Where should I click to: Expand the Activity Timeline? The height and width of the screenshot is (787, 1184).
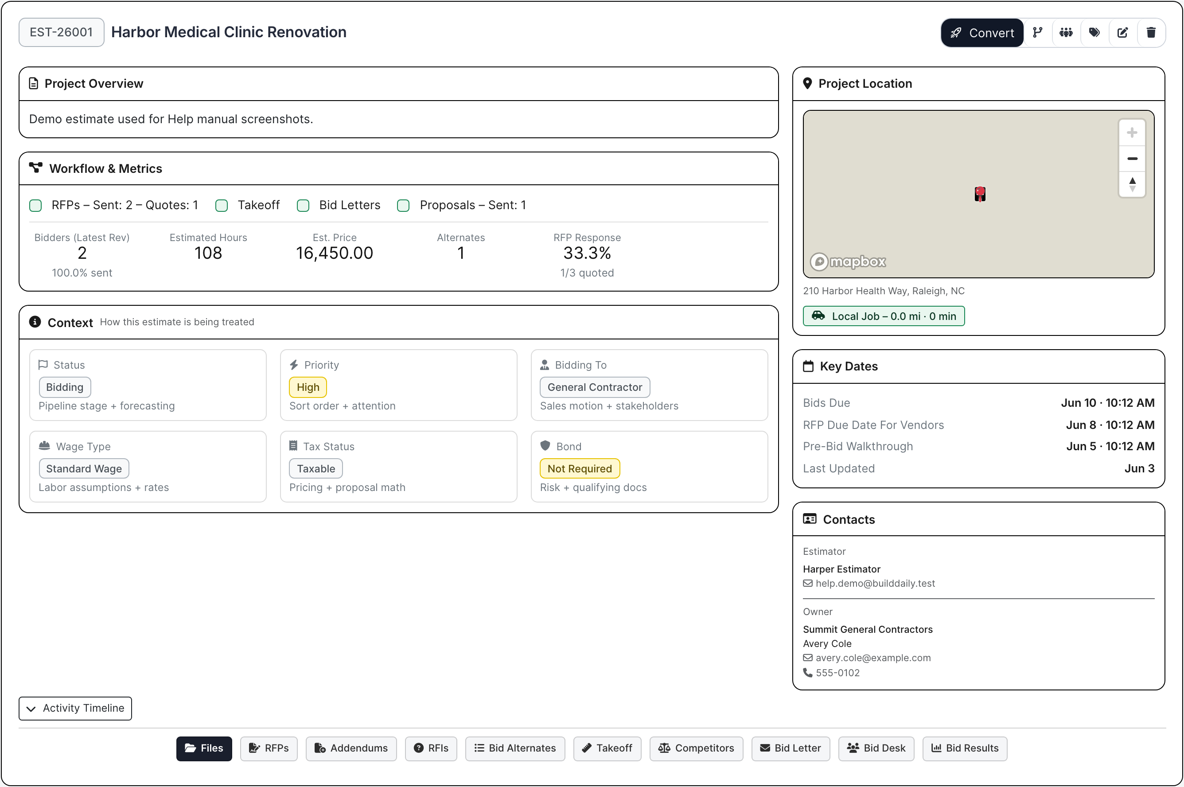[x=75, y=708]
